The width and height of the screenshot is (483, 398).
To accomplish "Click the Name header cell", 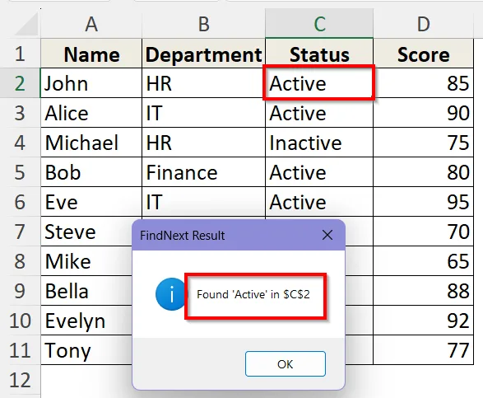I will [x=91, y=54].
